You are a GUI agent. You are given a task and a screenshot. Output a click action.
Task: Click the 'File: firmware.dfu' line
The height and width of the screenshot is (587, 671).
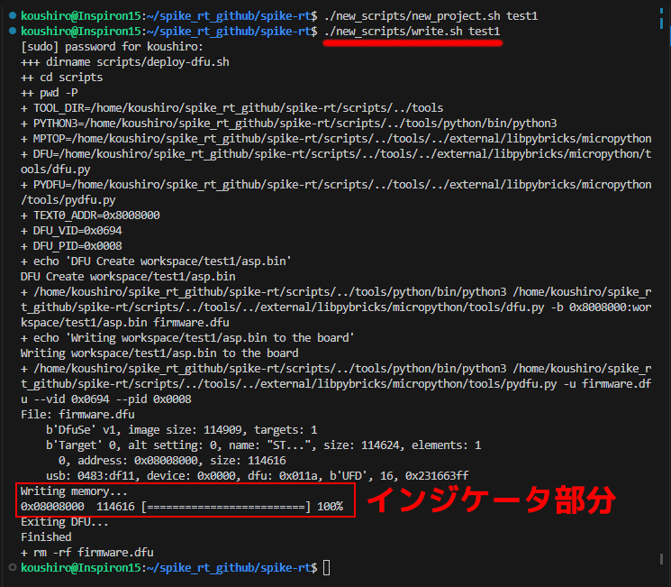[x=77, y=415]
